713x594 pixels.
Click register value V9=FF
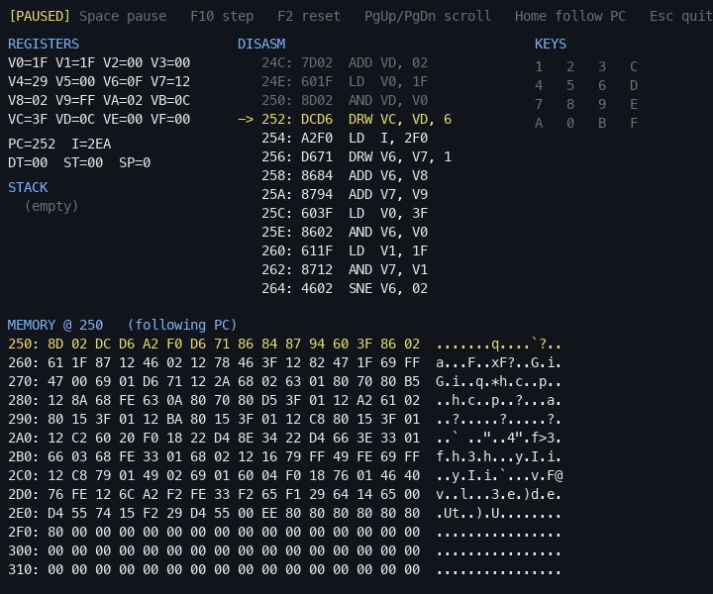click(75, 100)
